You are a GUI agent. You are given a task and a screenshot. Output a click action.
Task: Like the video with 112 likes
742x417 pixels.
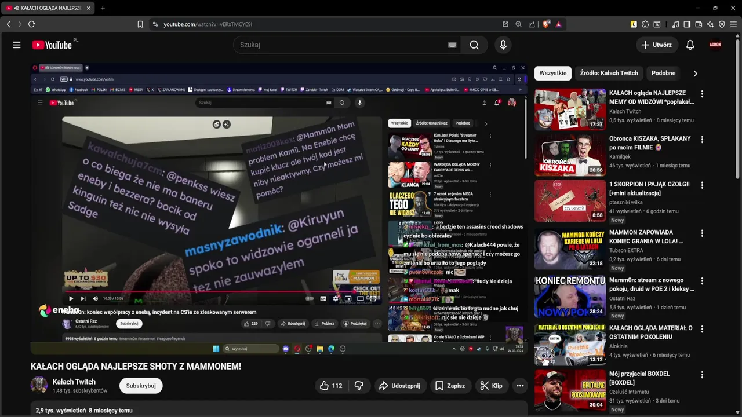331,386
